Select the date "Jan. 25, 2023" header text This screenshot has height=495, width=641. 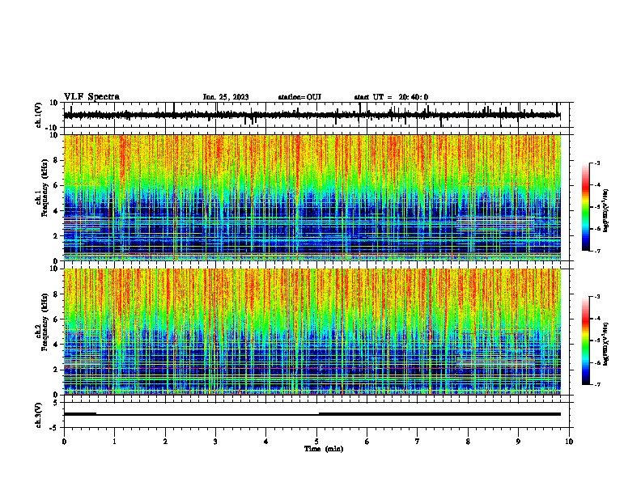[x=226, y=97]
